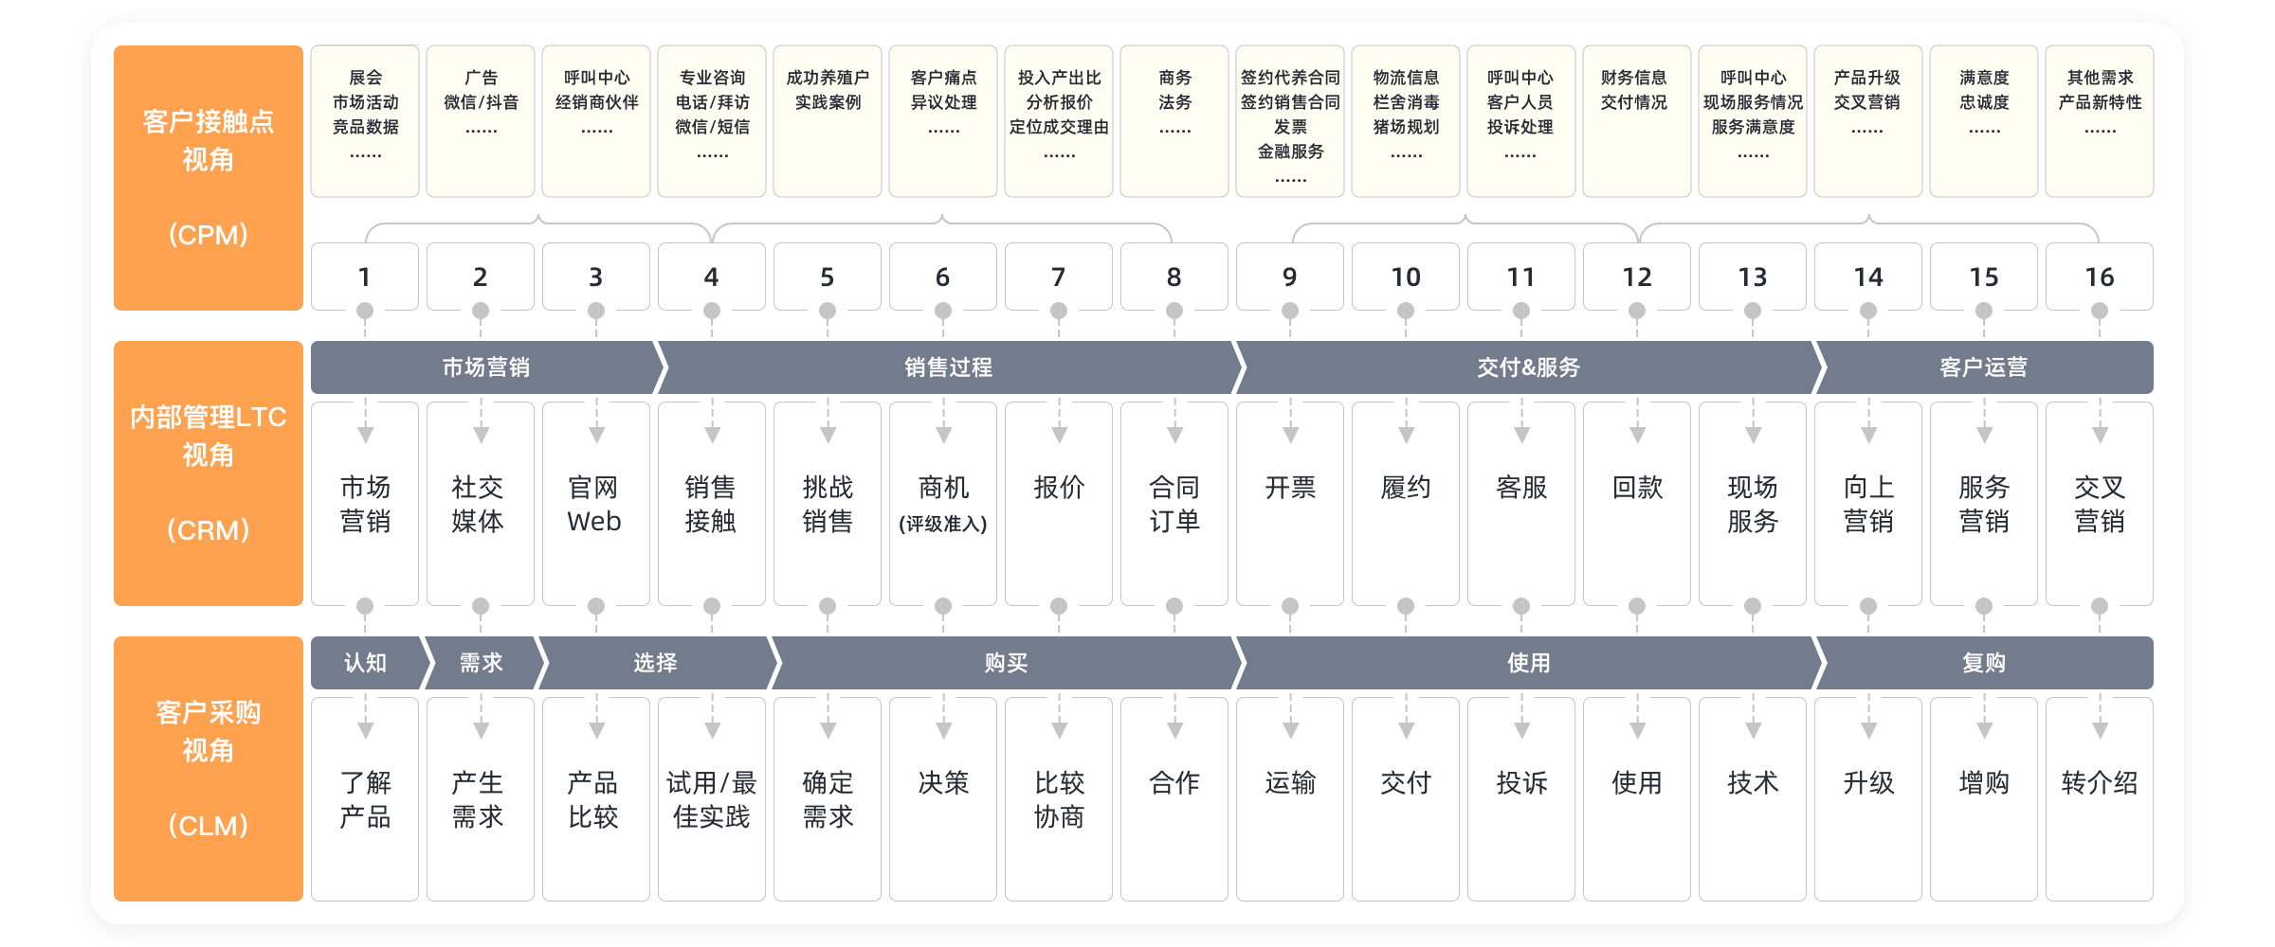
Task: Click the 物流信息 栏舍消毒 touchpoint card
Action: (x=1406, y=121)
